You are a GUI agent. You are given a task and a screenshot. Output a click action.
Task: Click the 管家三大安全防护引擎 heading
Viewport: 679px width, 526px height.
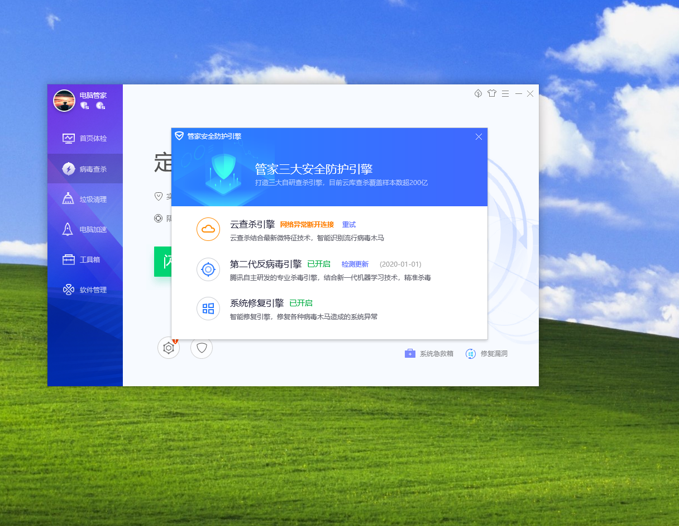click(314, 169)
